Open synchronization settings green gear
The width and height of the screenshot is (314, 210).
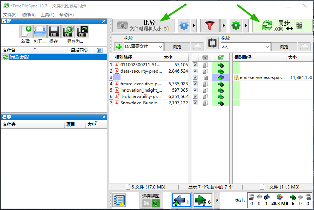point(236,26)
